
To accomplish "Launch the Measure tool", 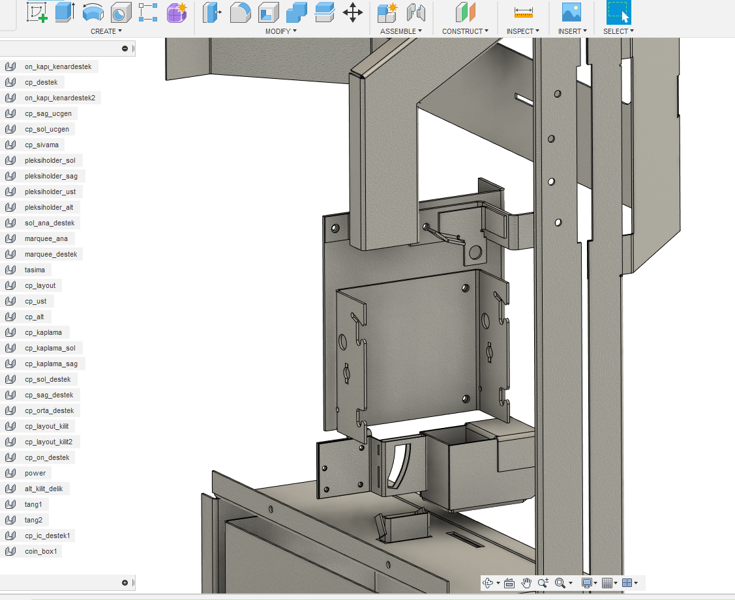I will [x=523, y=12].
